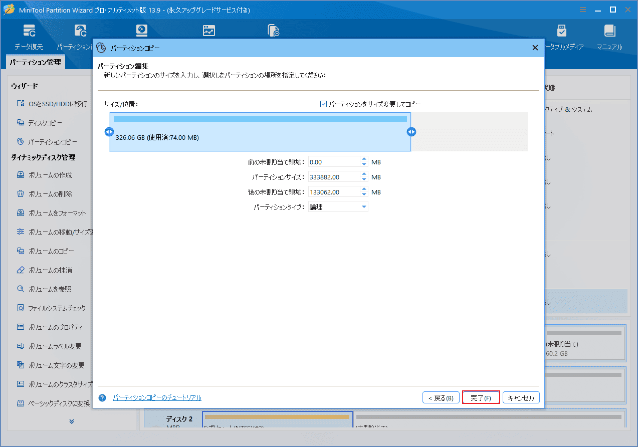The image size is (638, 447).
Task: Increase 後の未割り当て領域 with up arrow
Action: (364, 189)
